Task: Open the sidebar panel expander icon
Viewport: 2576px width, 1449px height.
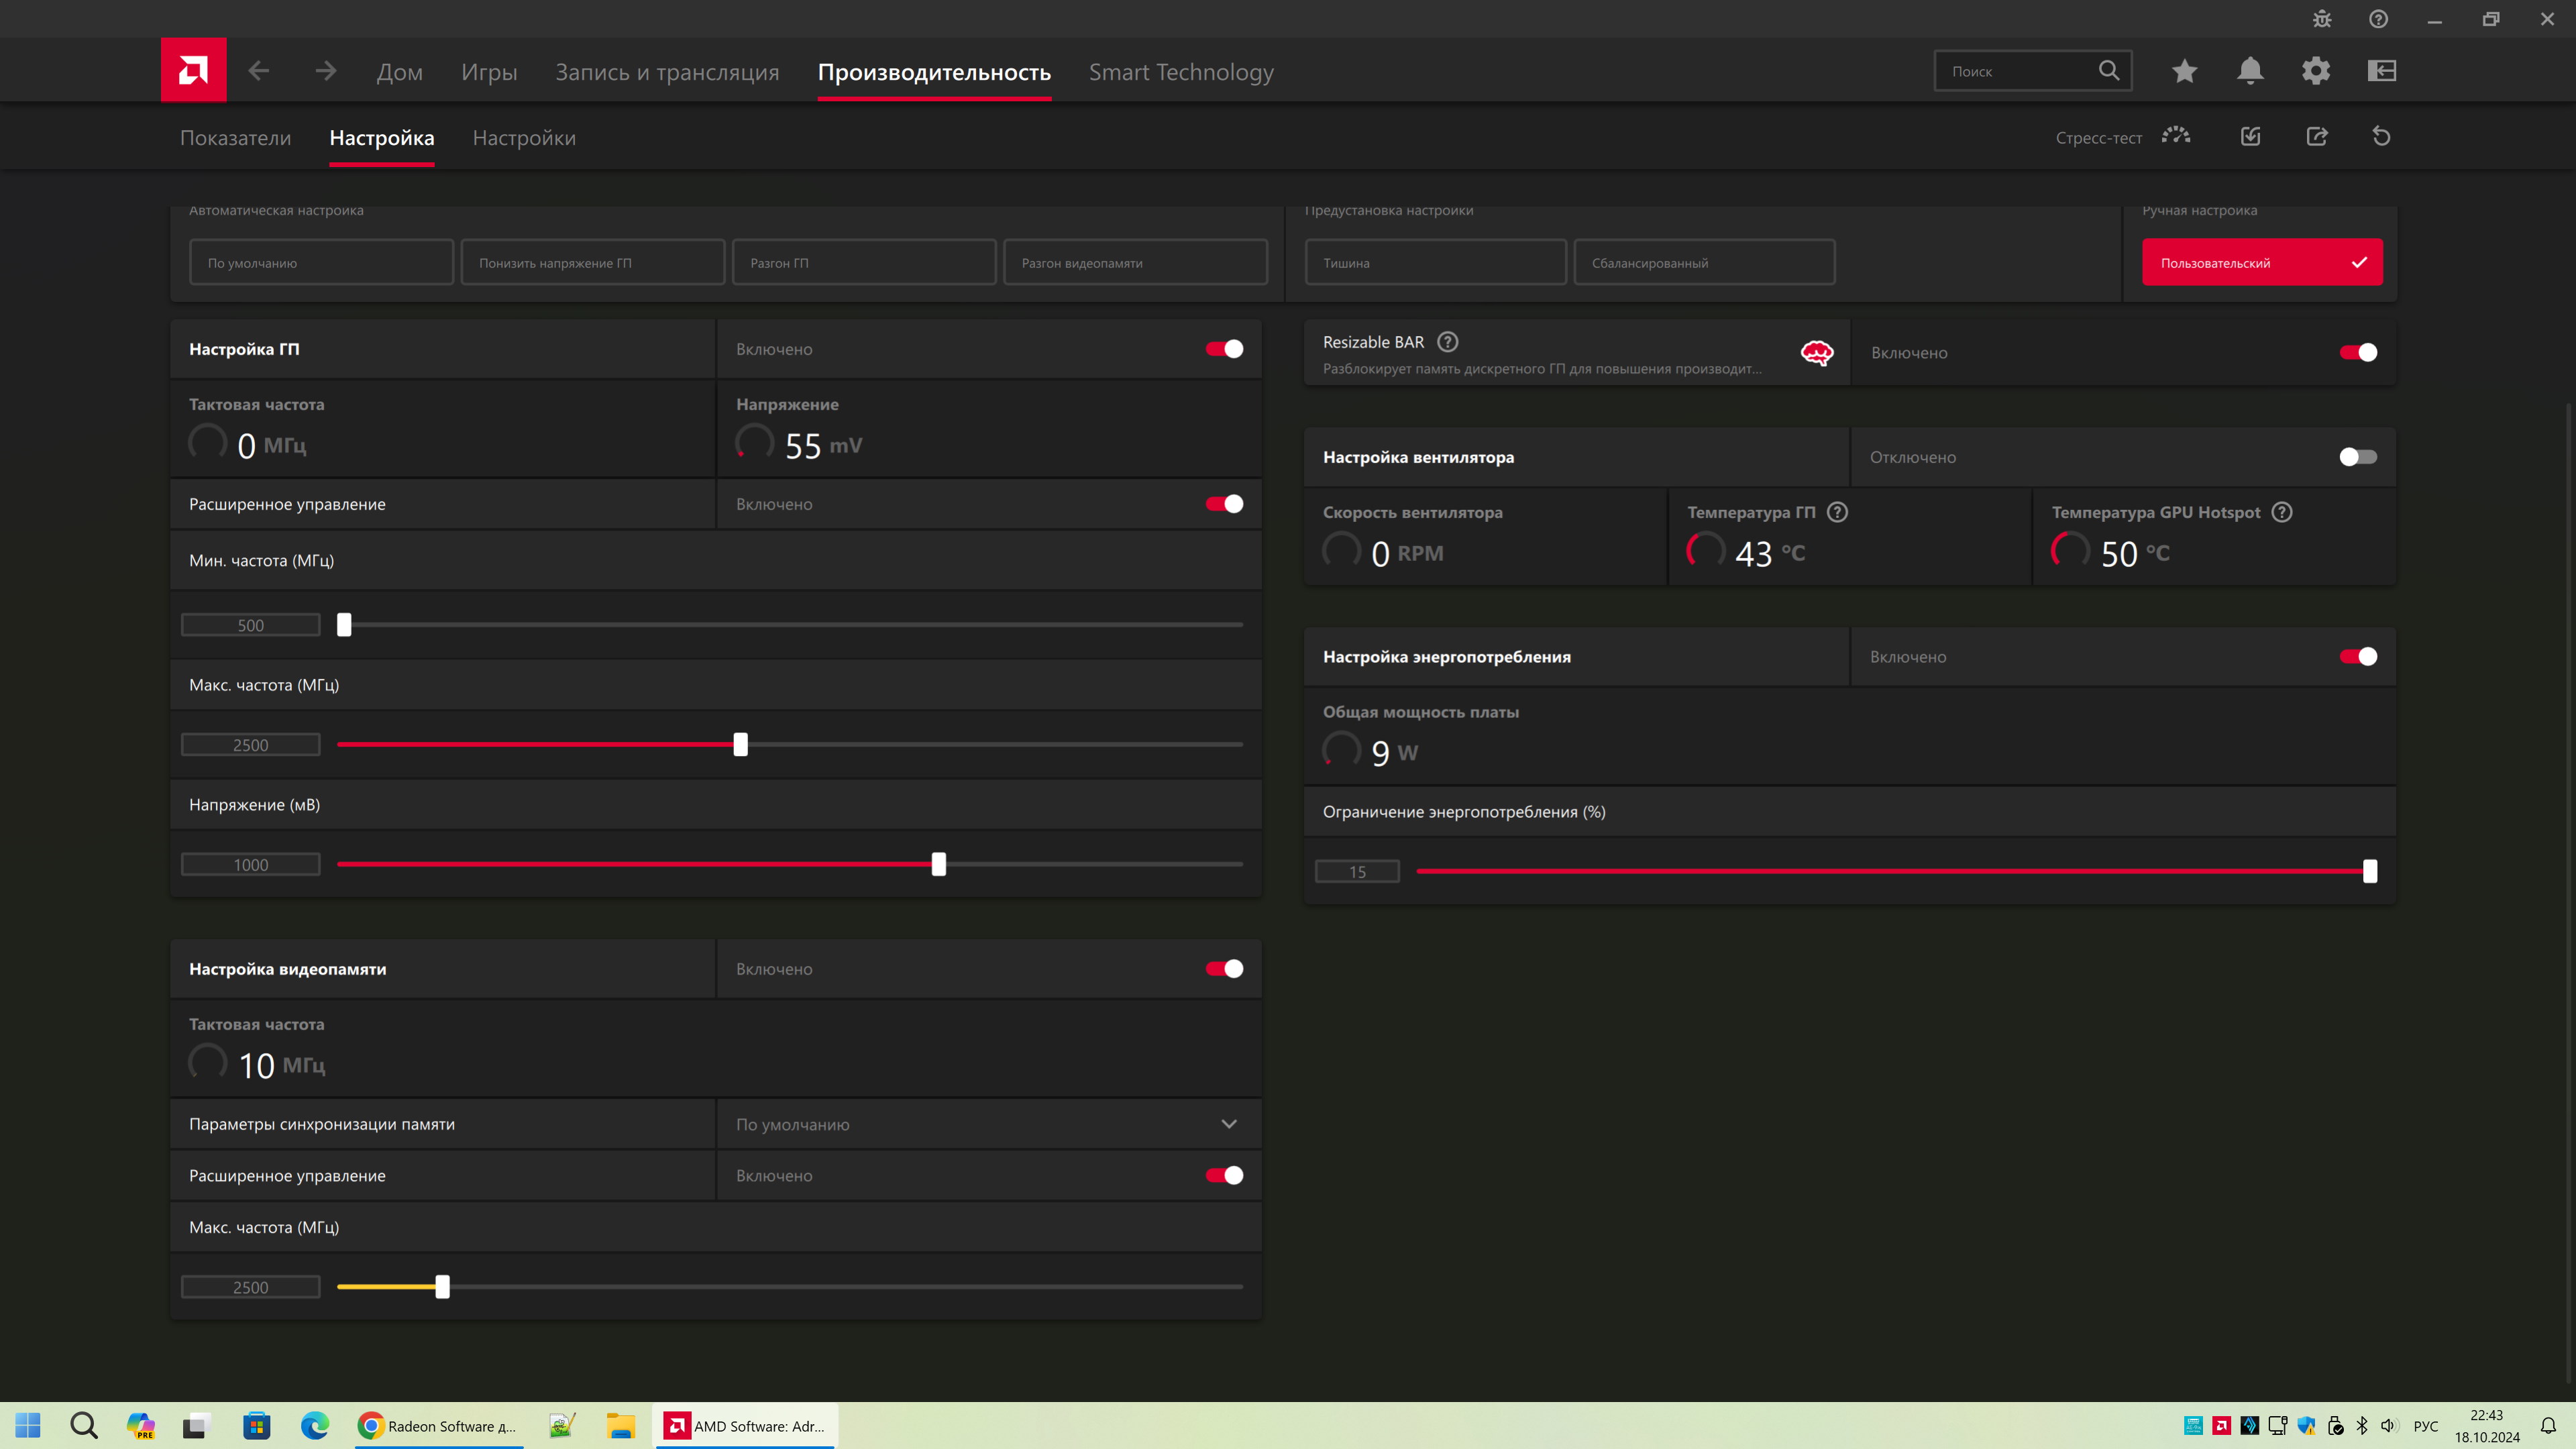Action: click(x=2382, y=71)
